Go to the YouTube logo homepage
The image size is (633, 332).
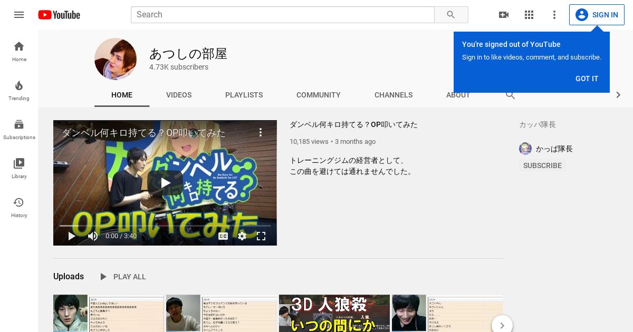tap(59, 15)
